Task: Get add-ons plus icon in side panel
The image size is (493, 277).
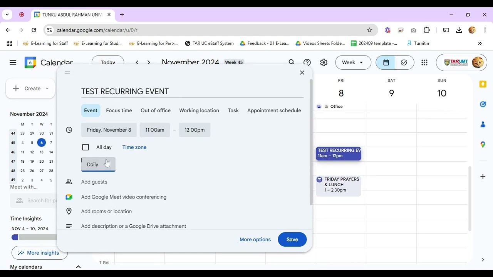Action: coord(483,177)
